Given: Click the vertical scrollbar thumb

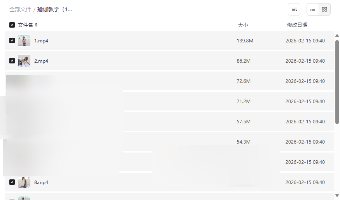Looking at the screenshot, I should point(337,82).
